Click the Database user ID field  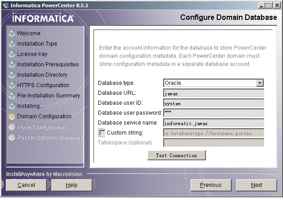coord(214,103)
